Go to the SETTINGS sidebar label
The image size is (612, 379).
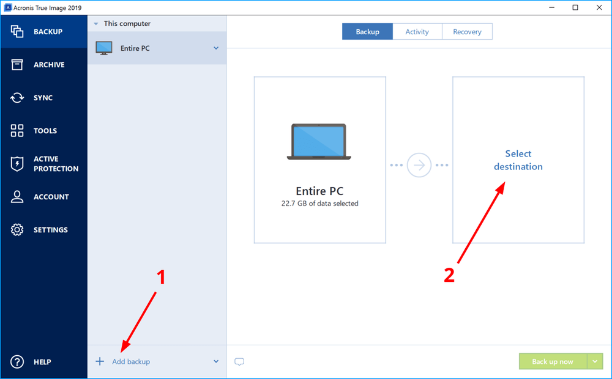pyautogui.click(x=51, y=230)
